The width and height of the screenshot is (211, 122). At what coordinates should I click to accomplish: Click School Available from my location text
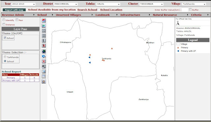pos(52,10)
